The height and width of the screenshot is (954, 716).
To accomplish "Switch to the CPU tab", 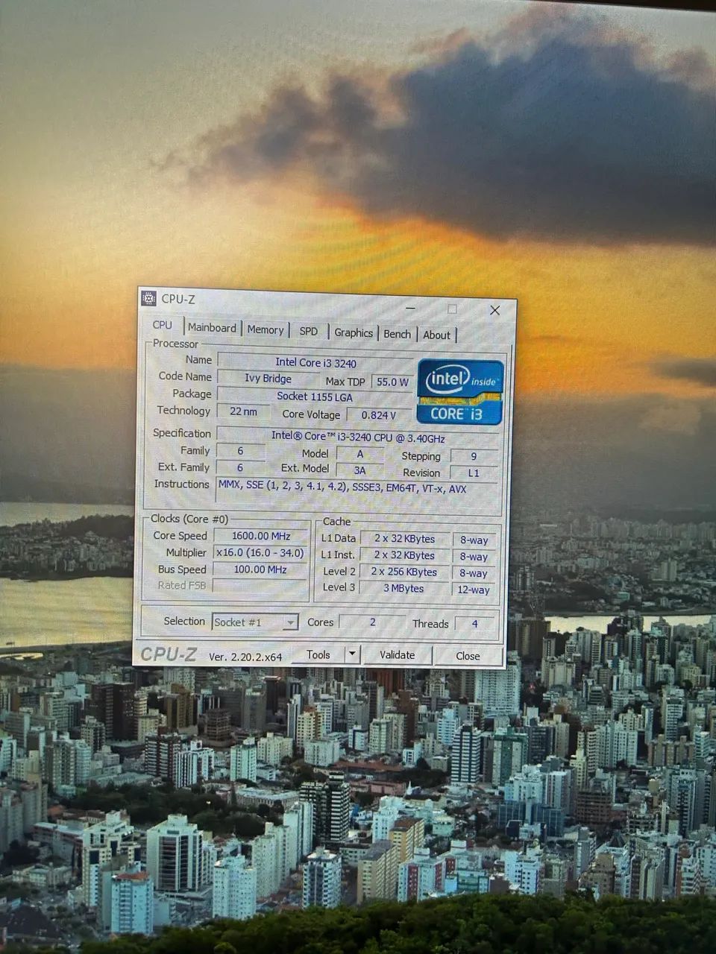I will 163,326.
